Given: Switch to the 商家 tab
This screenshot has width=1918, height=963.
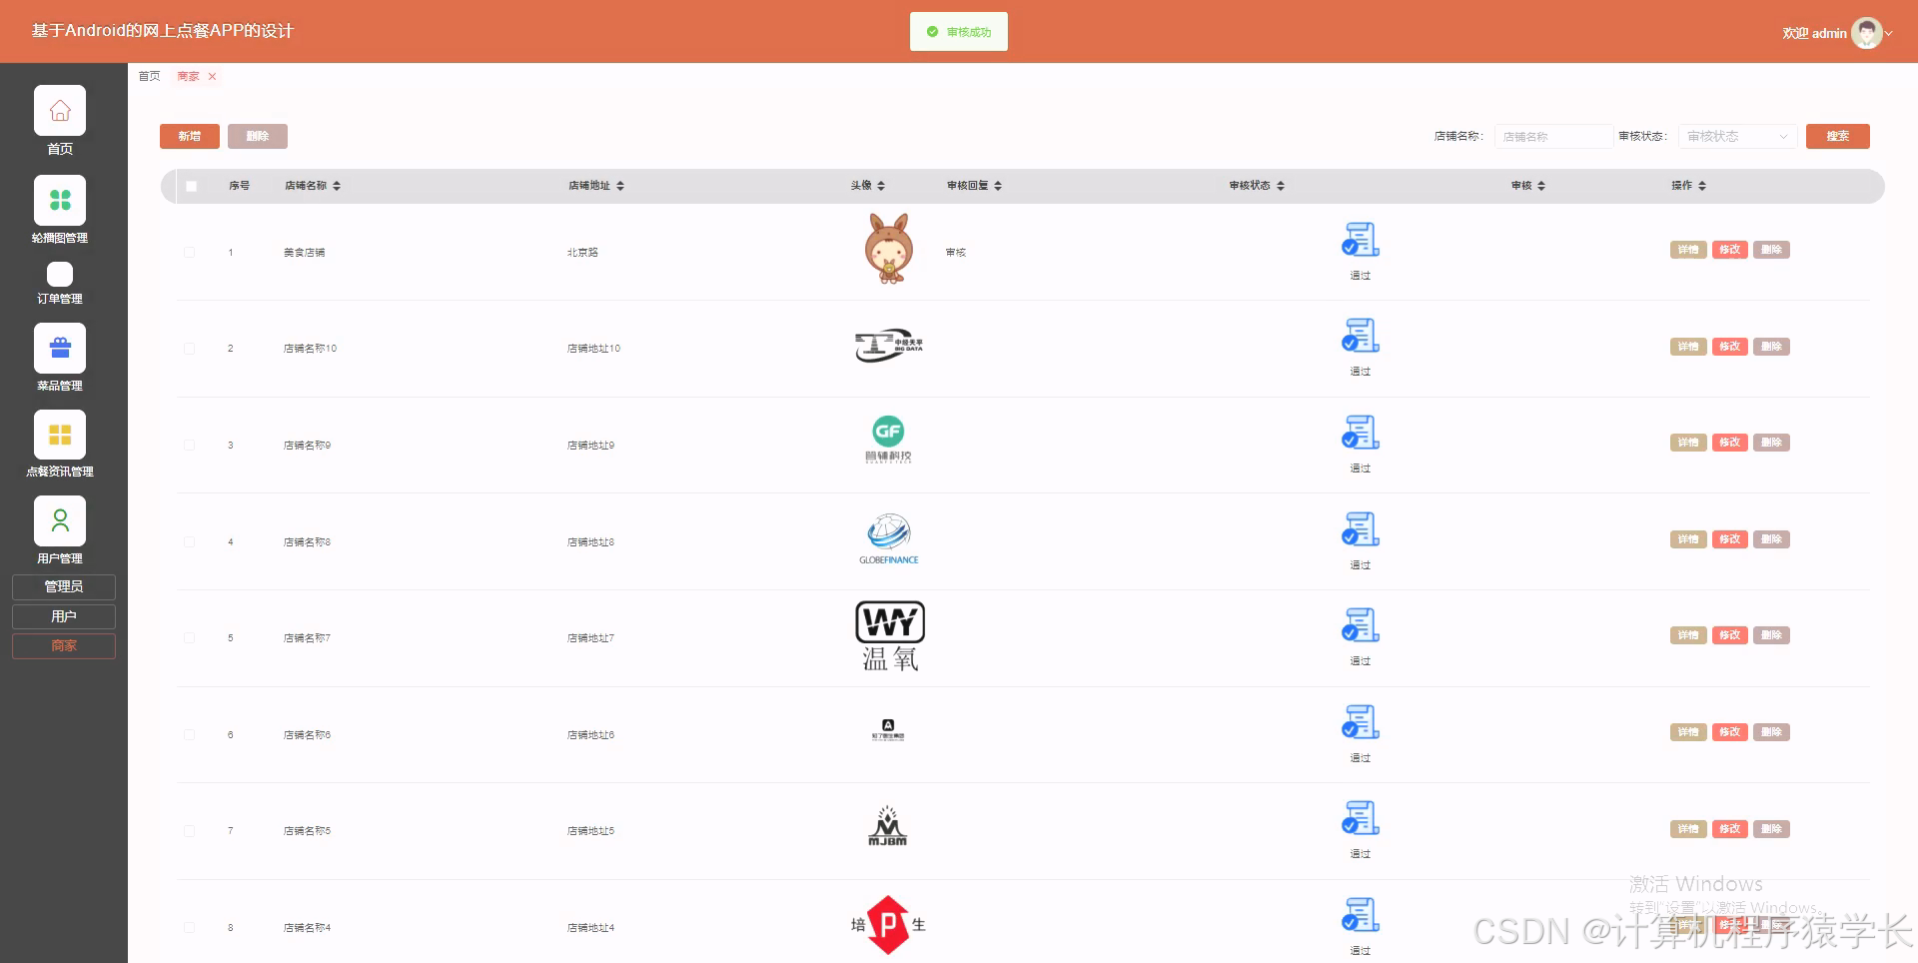Looking at the screenshot, I should click(188, 76).
